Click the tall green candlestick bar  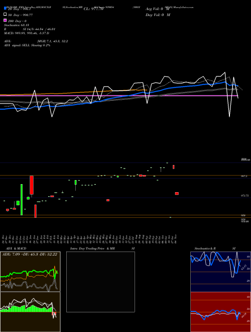tap(22, 200)
